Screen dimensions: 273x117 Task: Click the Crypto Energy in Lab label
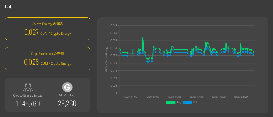coord(28,95)
